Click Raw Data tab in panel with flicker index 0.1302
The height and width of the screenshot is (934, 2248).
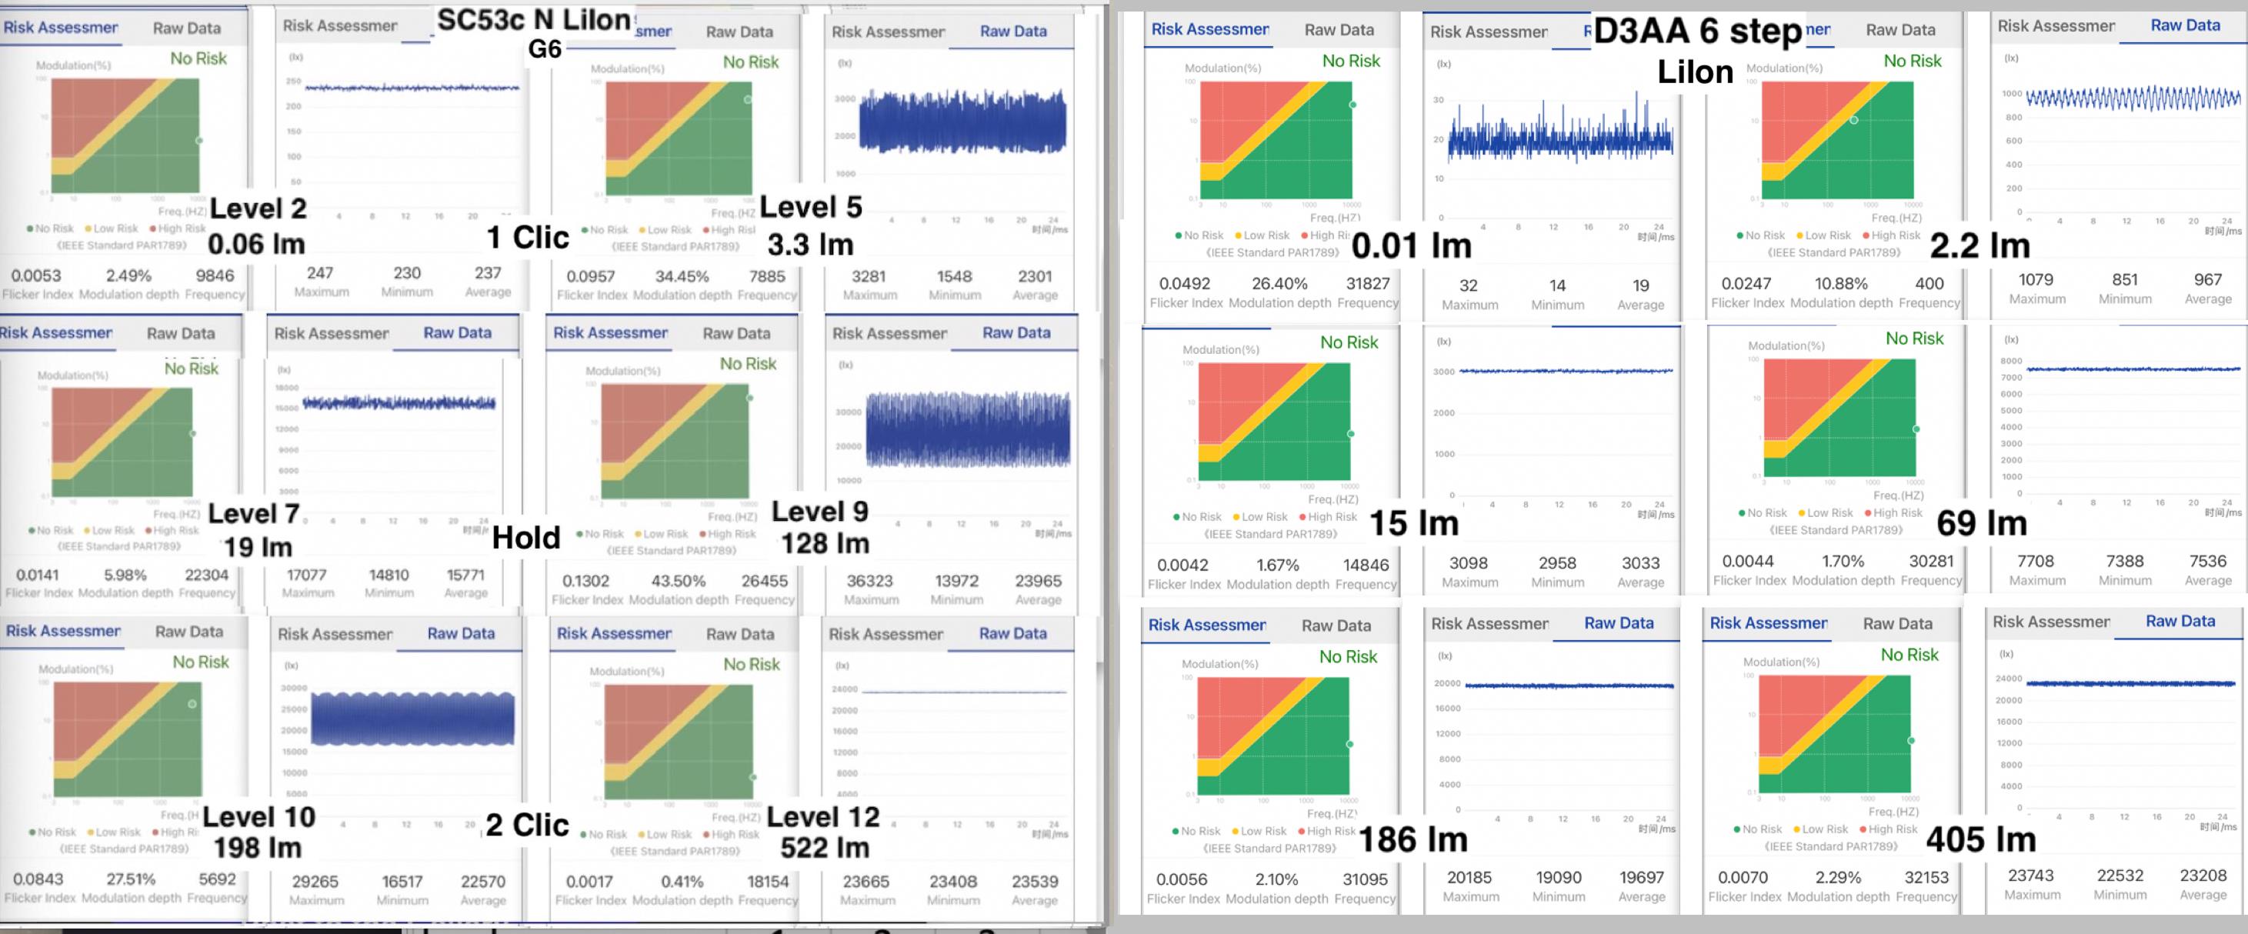pyautogui.click(x=735, y=333)
